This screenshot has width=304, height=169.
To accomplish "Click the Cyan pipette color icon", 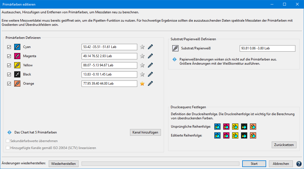I will (17, 47).
